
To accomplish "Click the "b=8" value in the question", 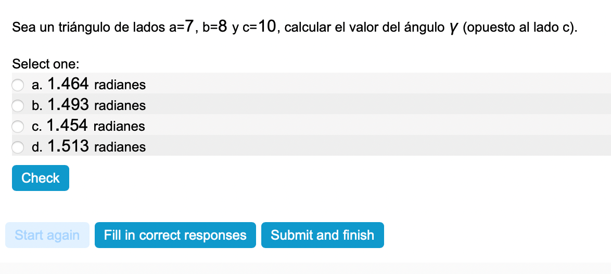I will point(215,27).
